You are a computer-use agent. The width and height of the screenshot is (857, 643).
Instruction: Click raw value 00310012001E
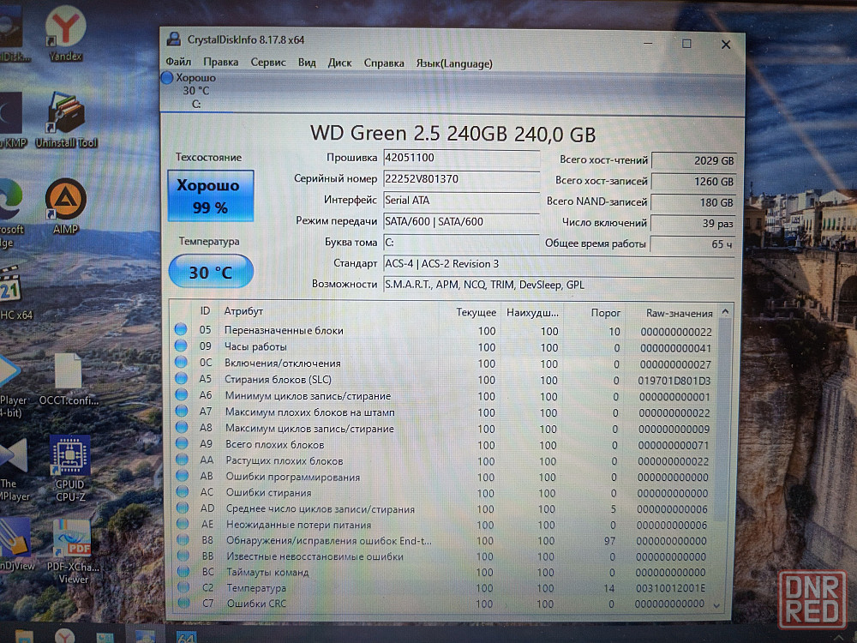coord(670,588)
